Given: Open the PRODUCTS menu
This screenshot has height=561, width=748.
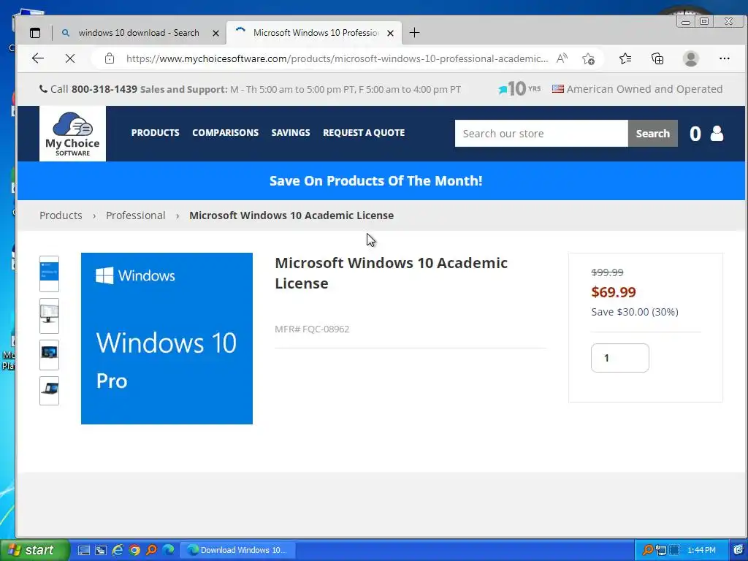Looking at the screenshot, I should click(155, 133).
